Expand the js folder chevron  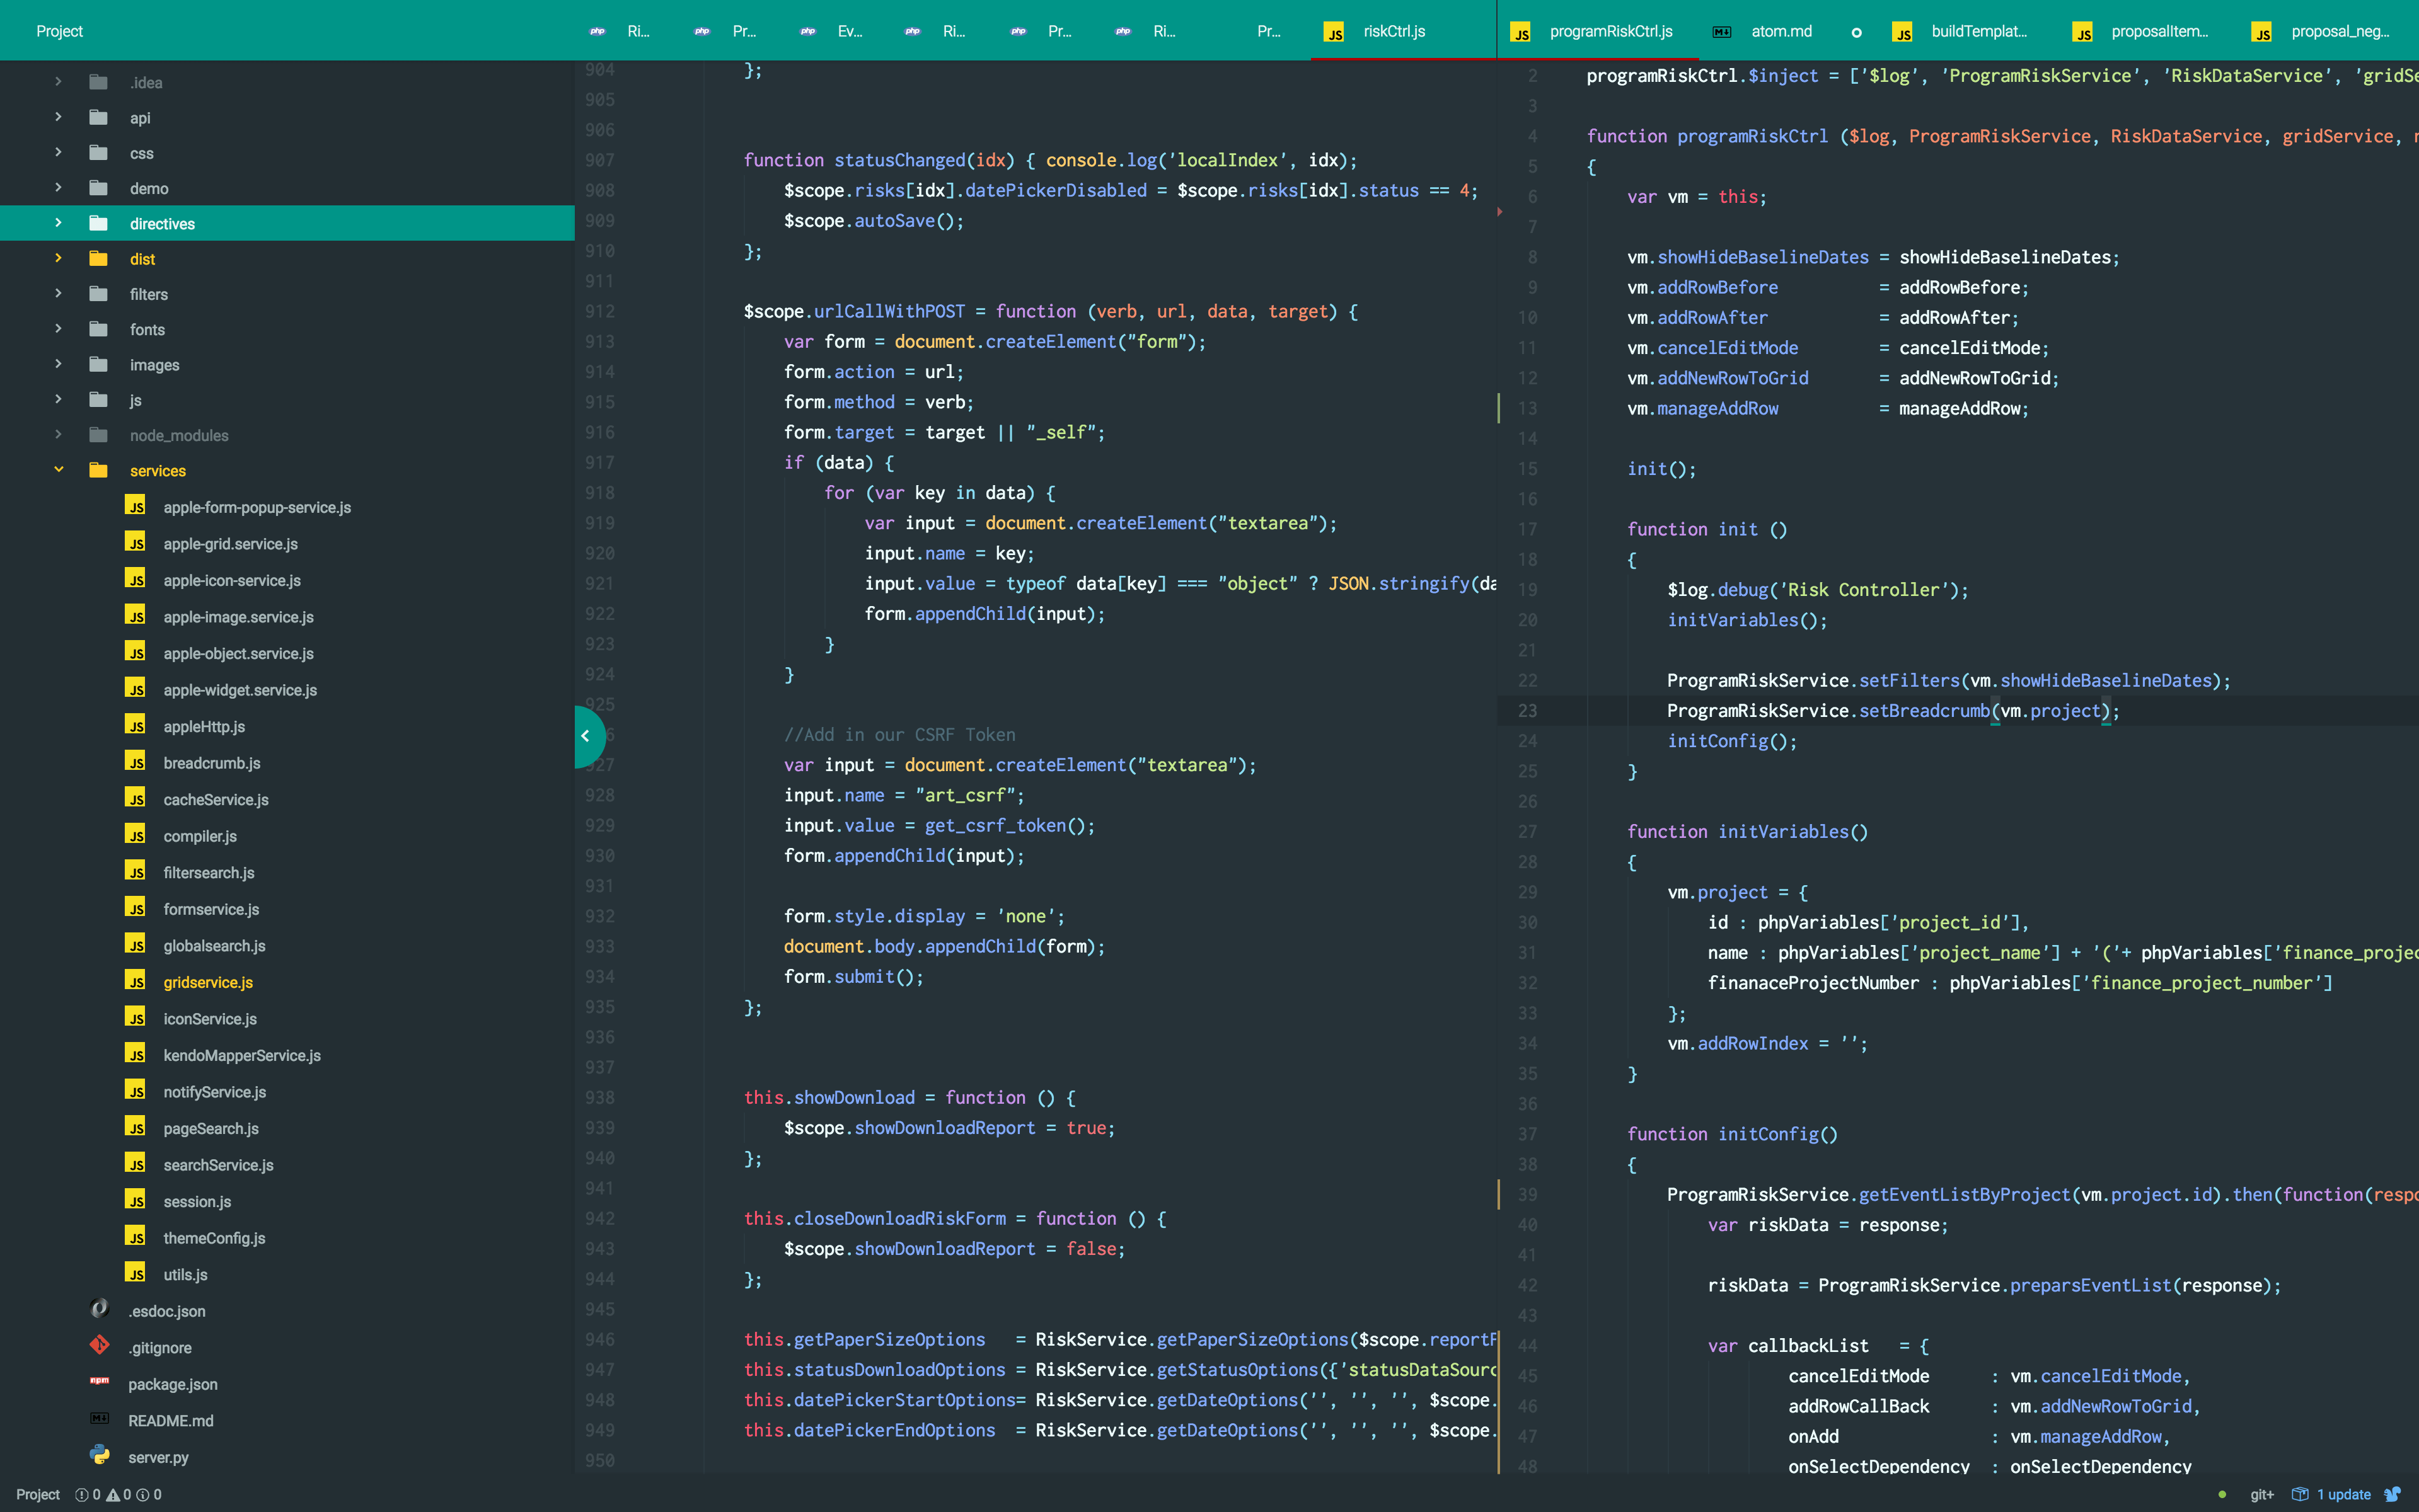pos(58,400)
